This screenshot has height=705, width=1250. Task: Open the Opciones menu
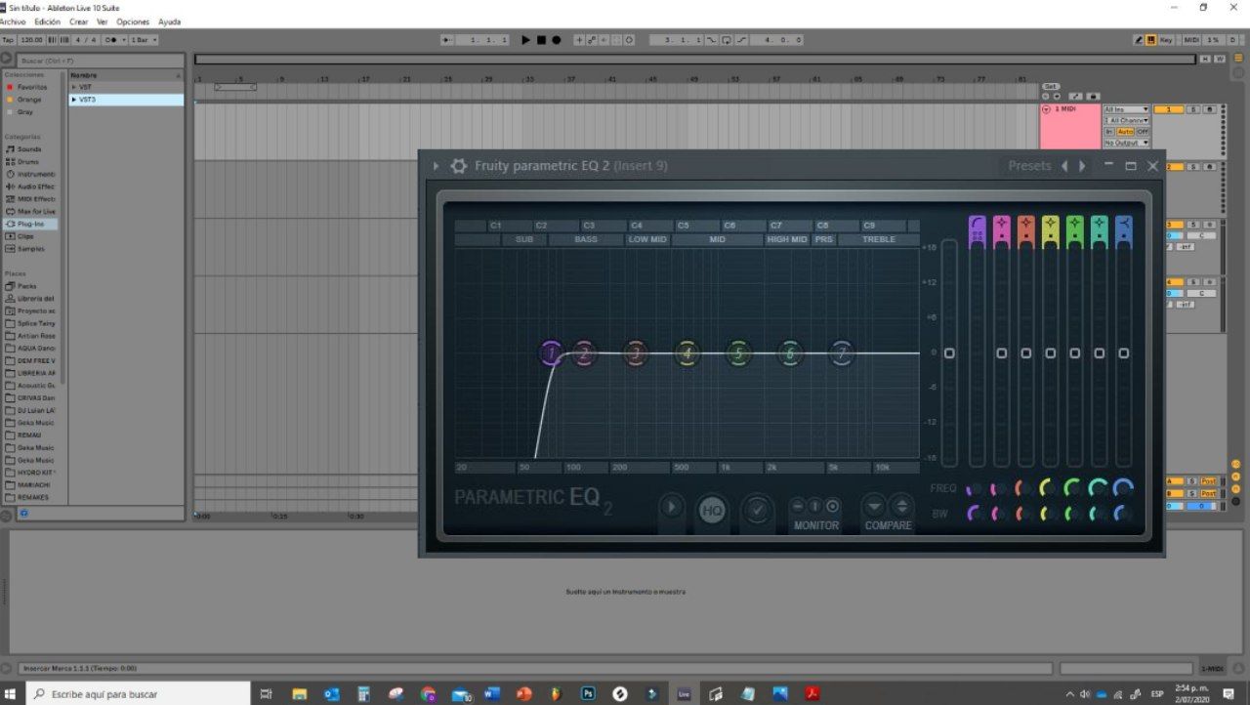[133, 21]
